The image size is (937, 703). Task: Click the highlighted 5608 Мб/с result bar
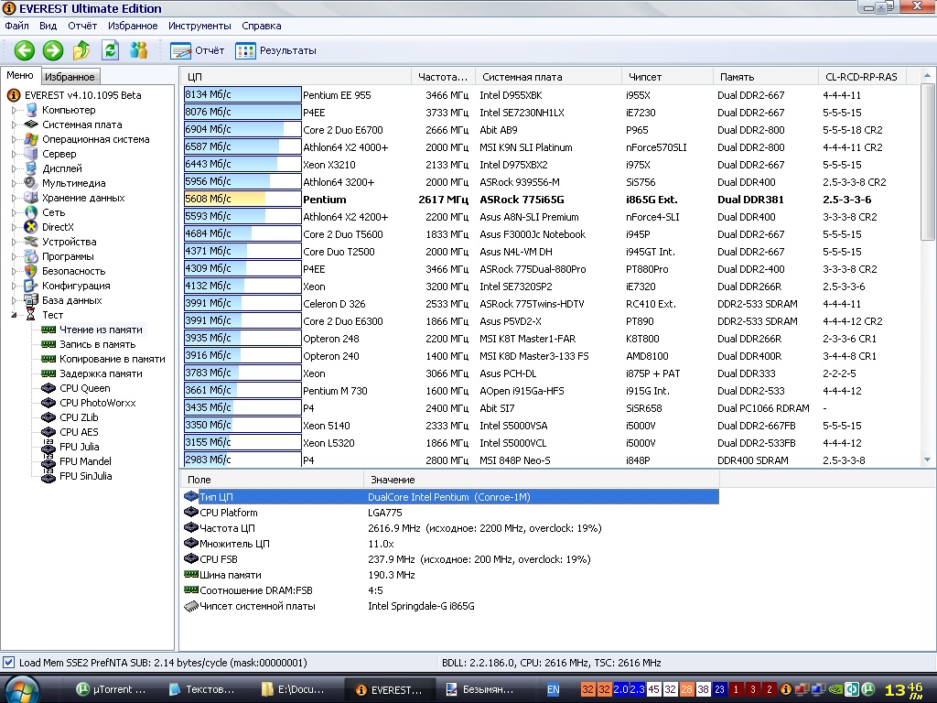242,199
